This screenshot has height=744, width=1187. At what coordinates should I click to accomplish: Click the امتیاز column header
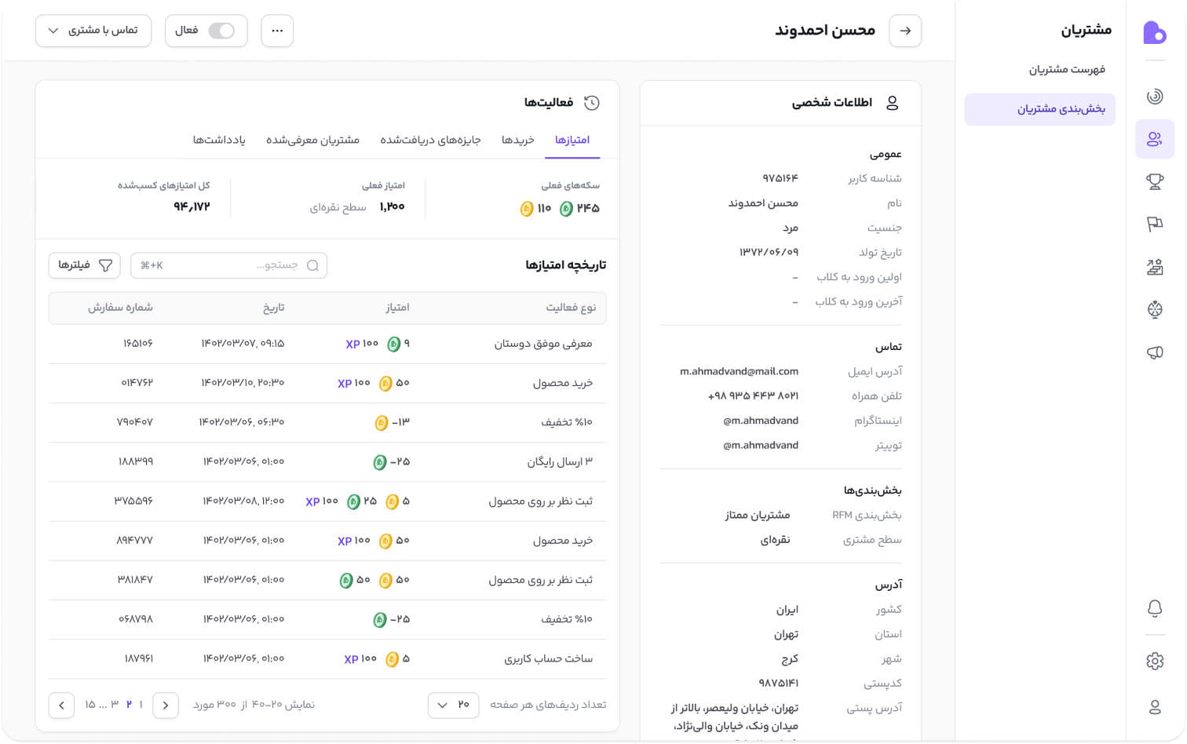tap(397, 308)
